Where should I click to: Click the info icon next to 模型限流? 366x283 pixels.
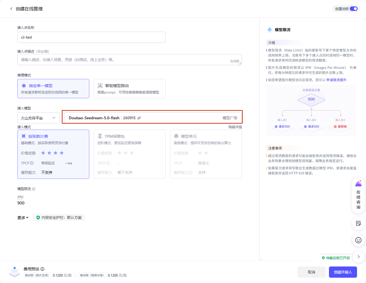34,189
